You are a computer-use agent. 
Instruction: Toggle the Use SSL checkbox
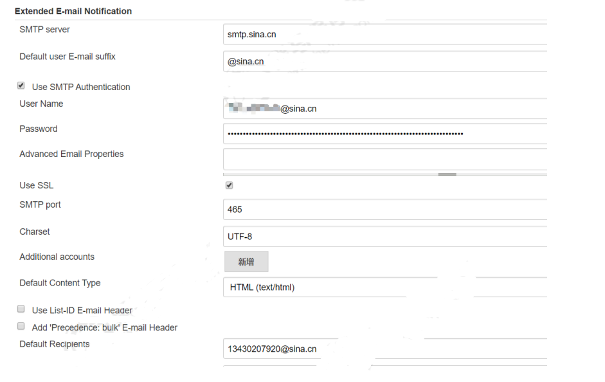click(229, 186)
